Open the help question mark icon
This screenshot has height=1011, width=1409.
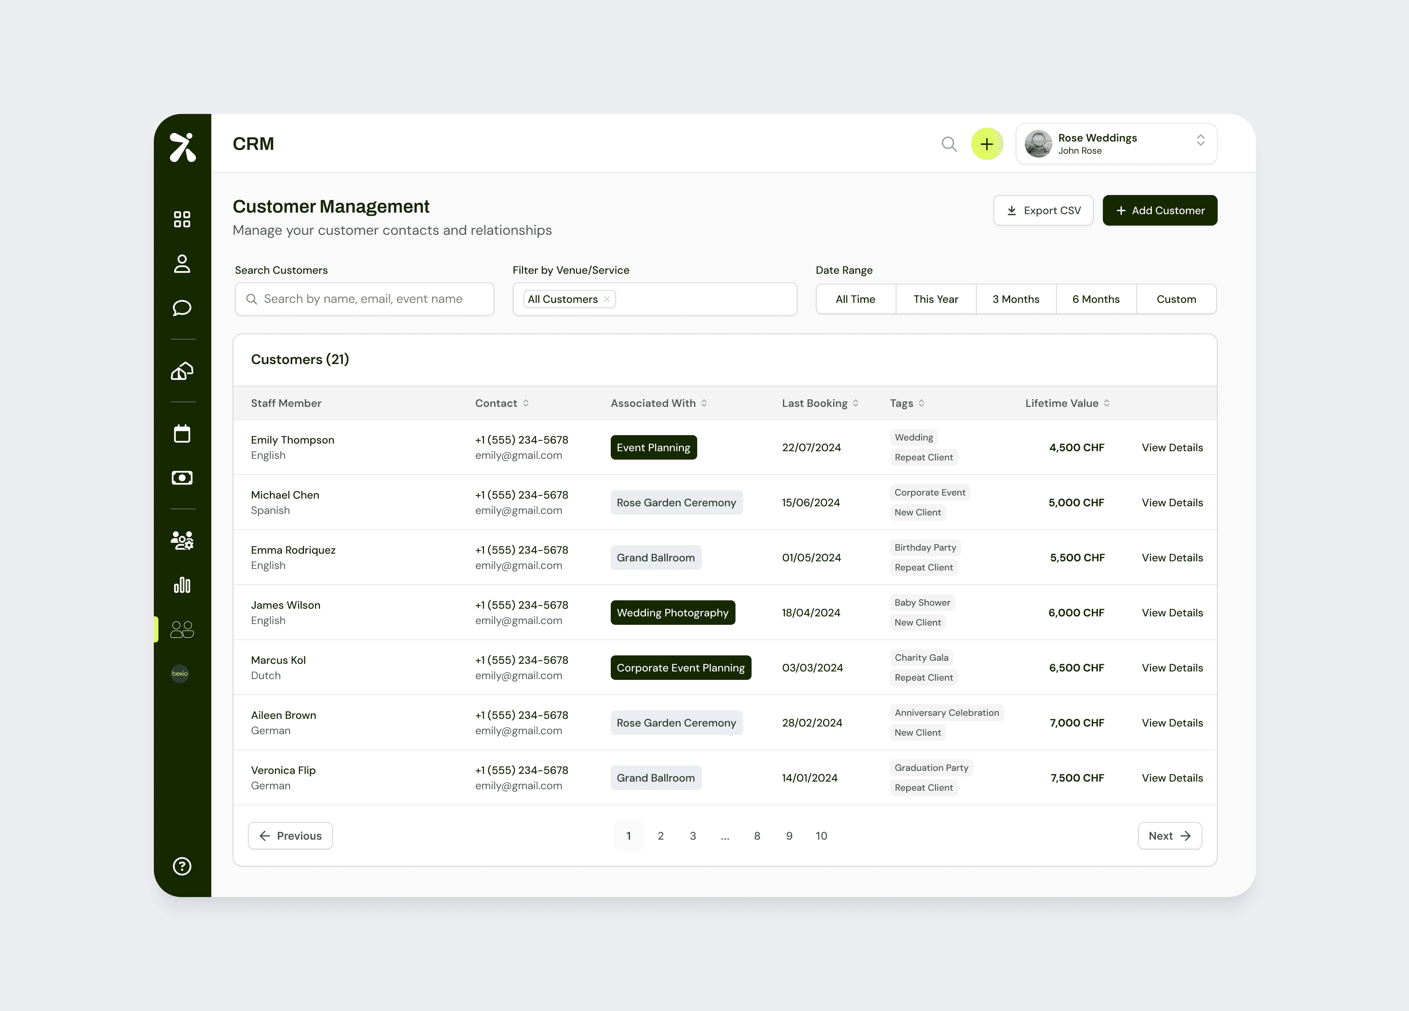(x=182, y=866)
